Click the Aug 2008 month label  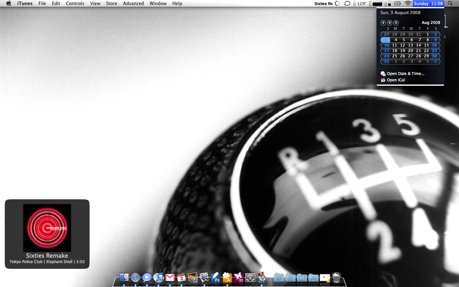[431, 23]
